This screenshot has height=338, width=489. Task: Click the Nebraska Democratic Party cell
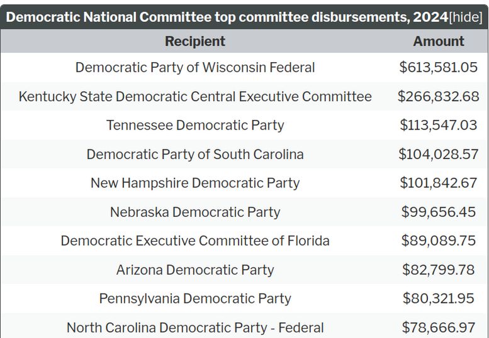195,212
